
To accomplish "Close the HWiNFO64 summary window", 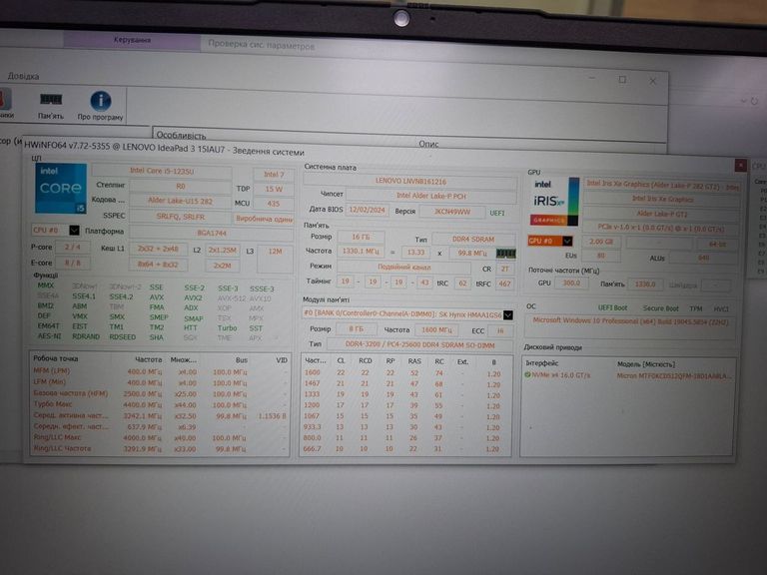I will click(x=739, y=165).
